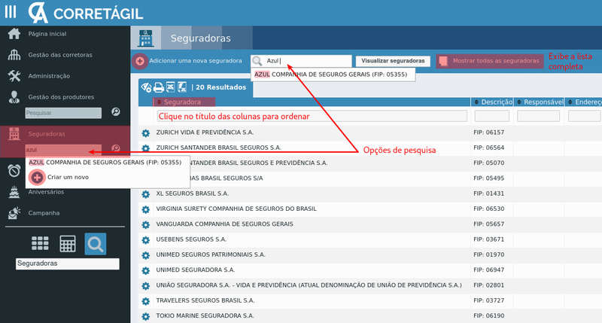This screenshot has height=323, width=602.
Task: Choose Criar um novo in sidebar dropdown
Action: pyautogui.click(x=68, y=177)
